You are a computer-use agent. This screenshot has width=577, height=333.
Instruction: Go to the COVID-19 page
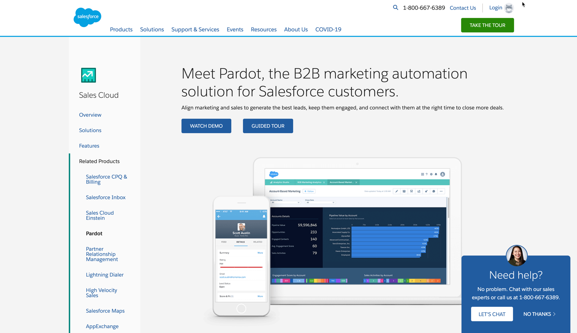coord(328,29)
